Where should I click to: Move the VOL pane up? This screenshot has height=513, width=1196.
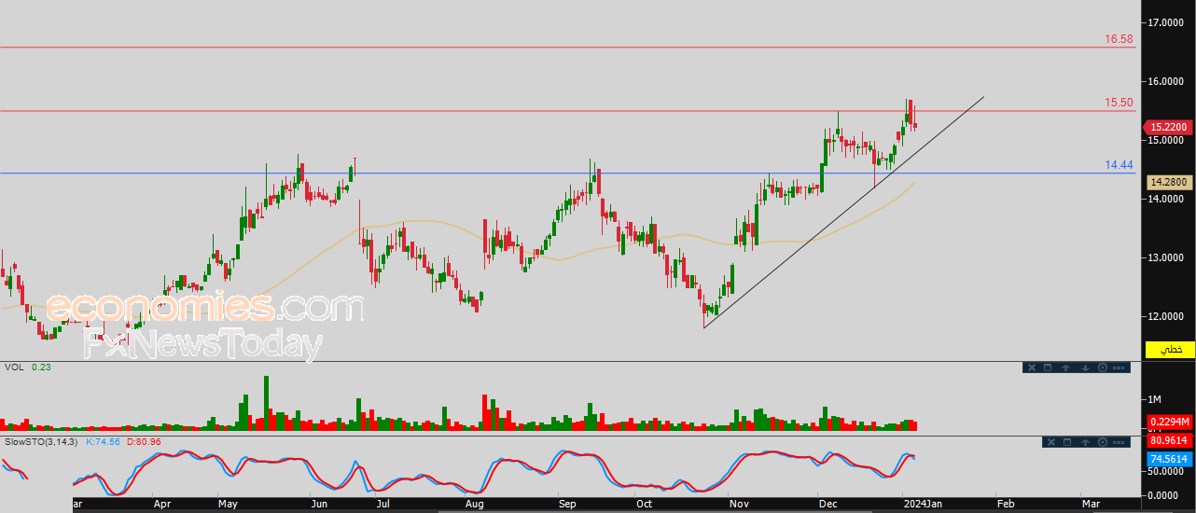click(1065, 367)
